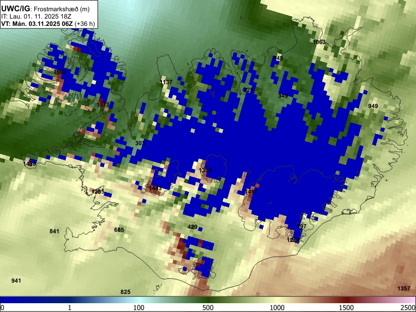The width and height of the screenshot is (416, 312).
Task: Select the map label 1439 on the west coast
Action: click(x=29, y=164)
